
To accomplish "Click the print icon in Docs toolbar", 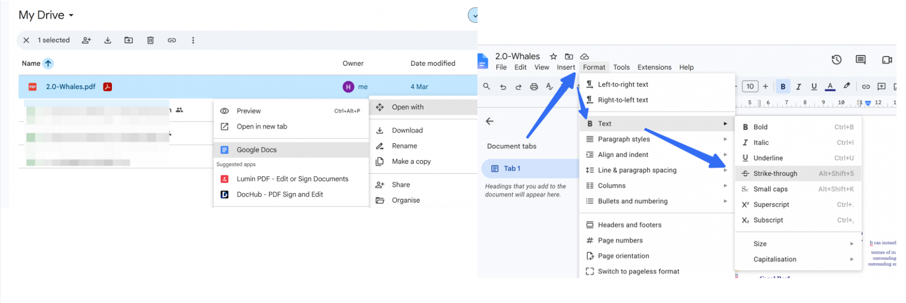I will point(534,87).
